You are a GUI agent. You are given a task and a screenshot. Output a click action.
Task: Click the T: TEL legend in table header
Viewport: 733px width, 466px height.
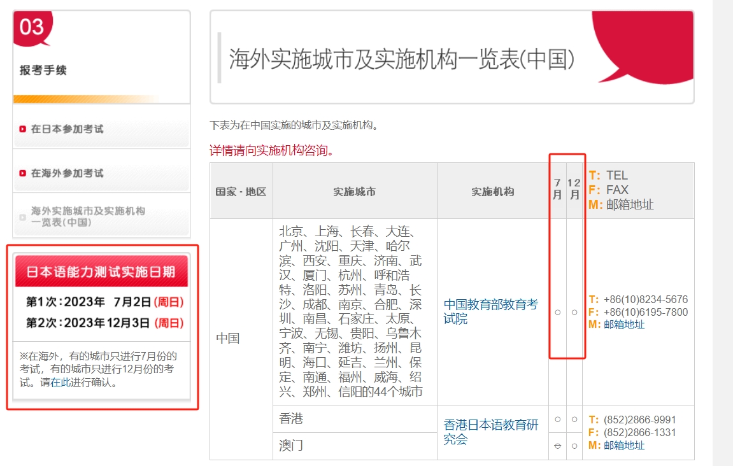pyautogui.click(x=608, y=175)
